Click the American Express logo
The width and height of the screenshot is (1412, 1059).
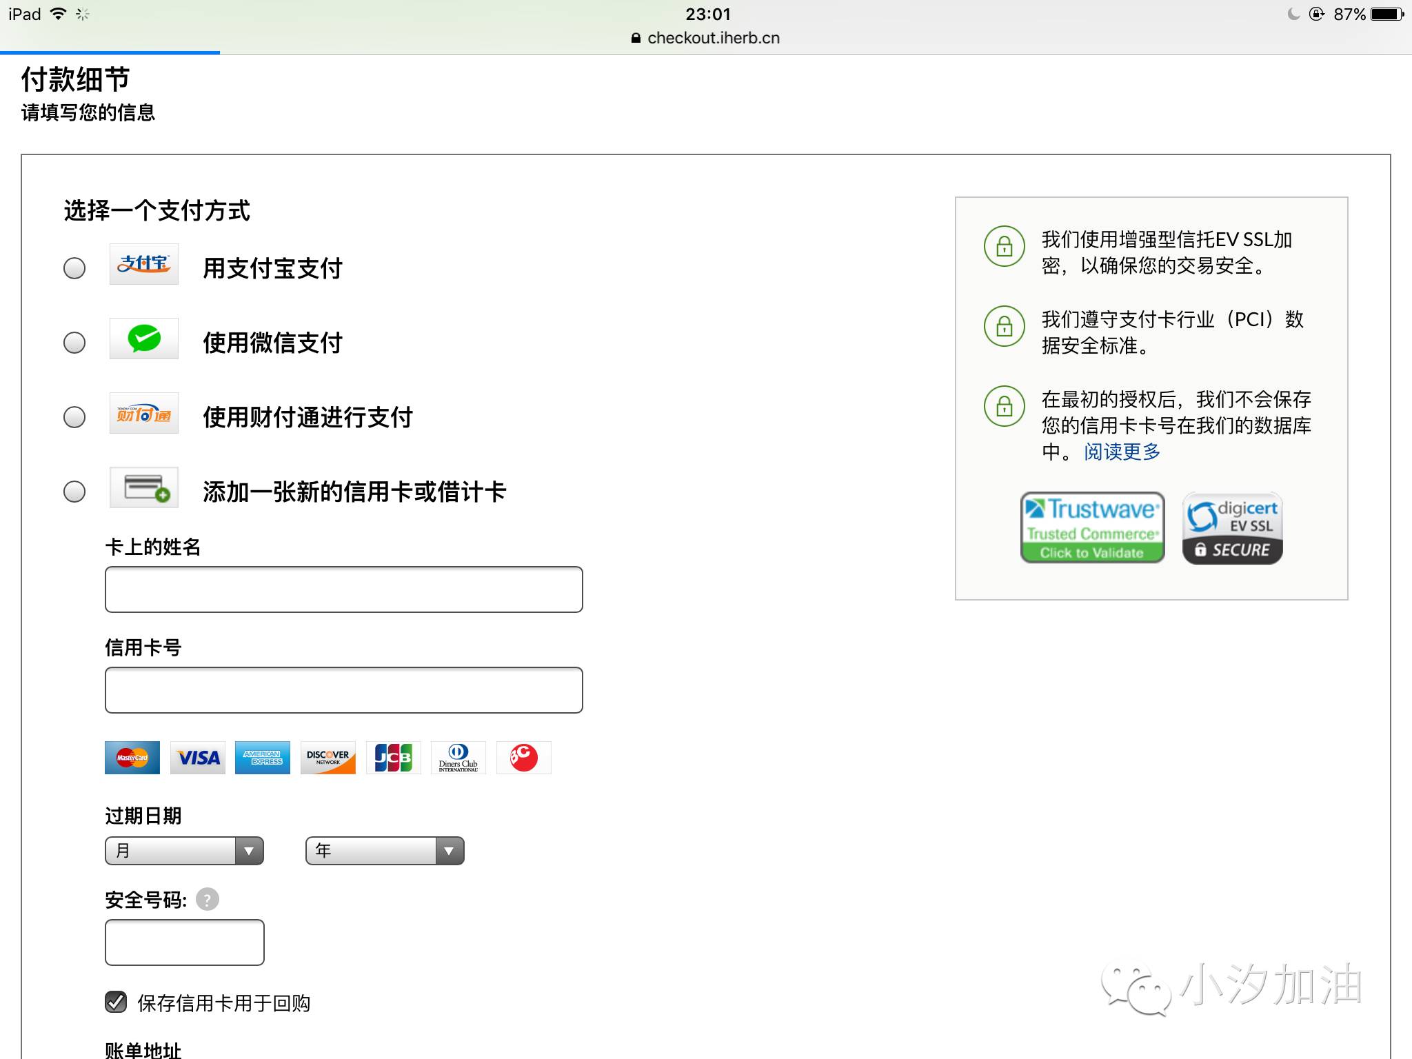262,757
